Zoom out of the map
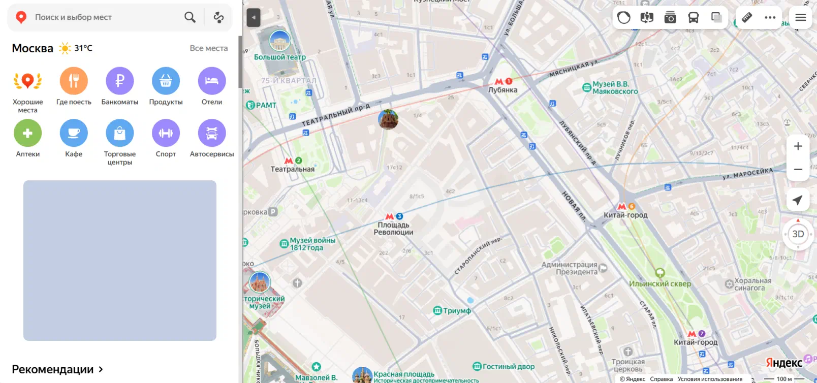 [798, 169]
